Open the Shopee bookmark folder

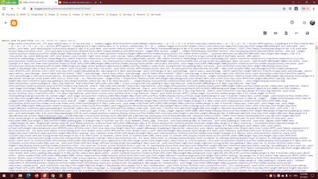coord(50,14)
